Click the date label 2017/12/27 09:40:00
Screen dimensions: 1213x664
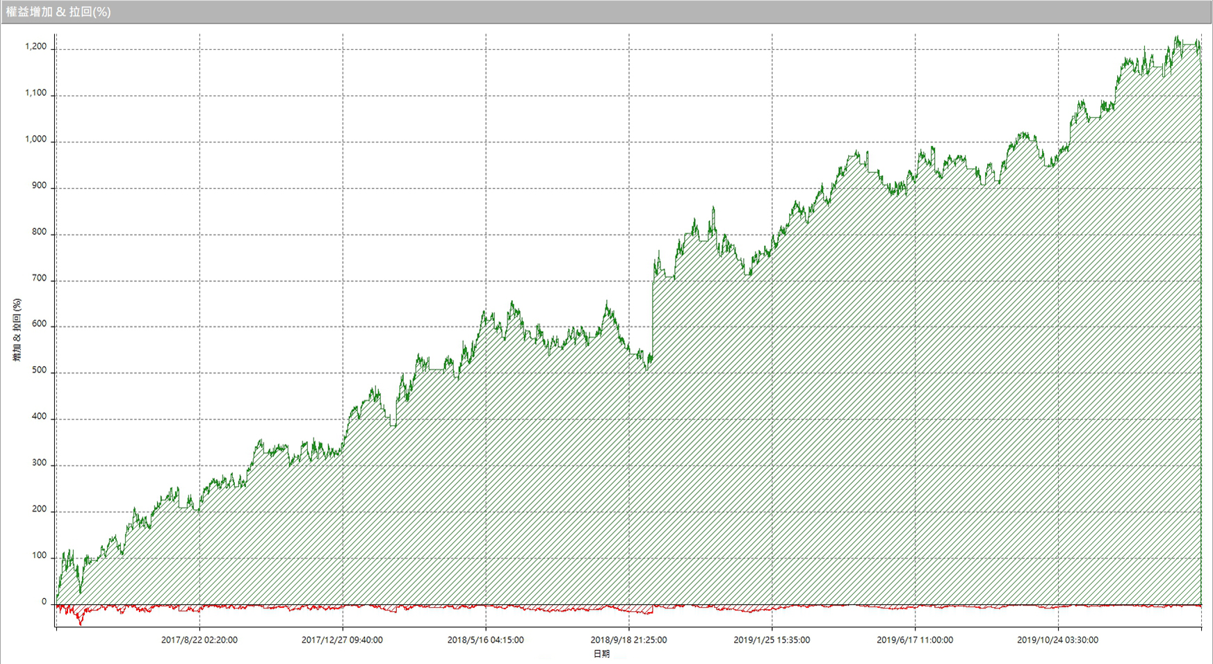point(342,640)
